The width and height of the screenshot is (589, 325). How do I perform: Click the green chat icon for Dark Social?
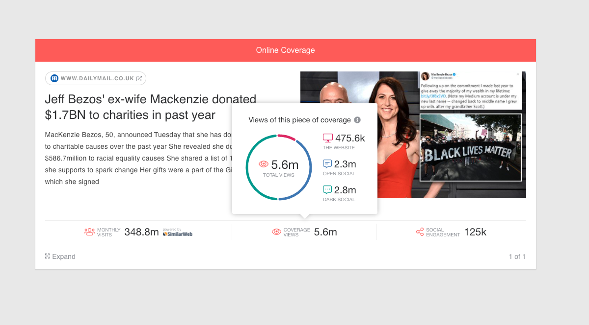327,190
